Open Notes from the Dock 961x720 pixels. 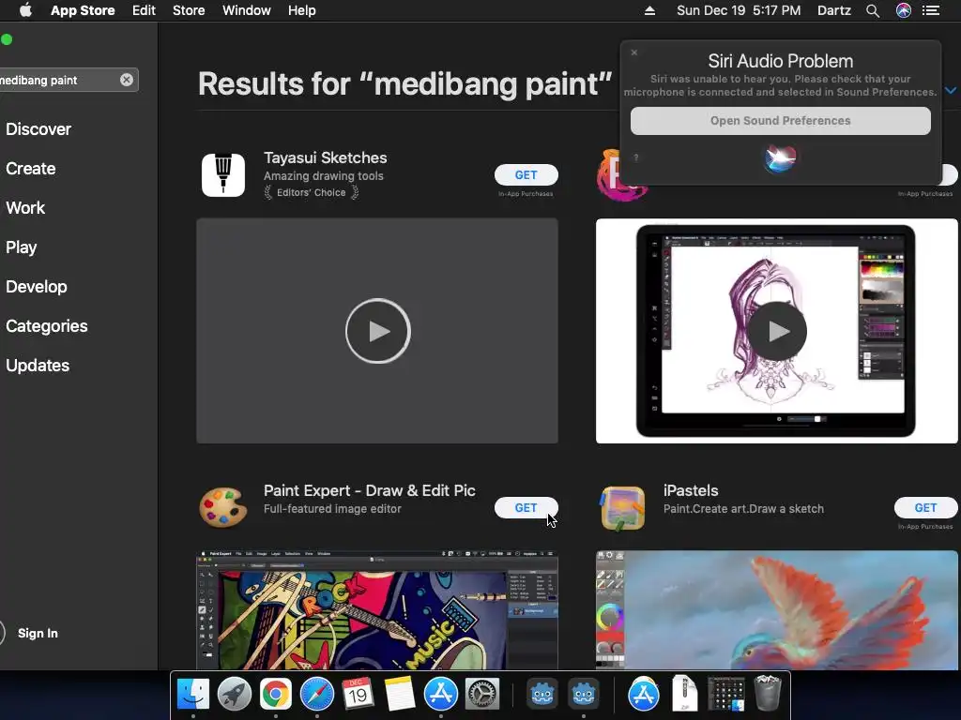coord(400,694)
